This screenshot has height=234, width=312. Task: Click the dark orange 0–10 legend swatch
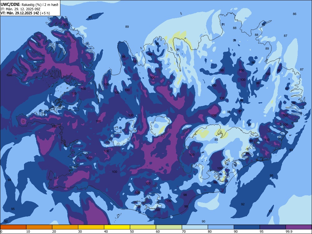pos(13,227)
